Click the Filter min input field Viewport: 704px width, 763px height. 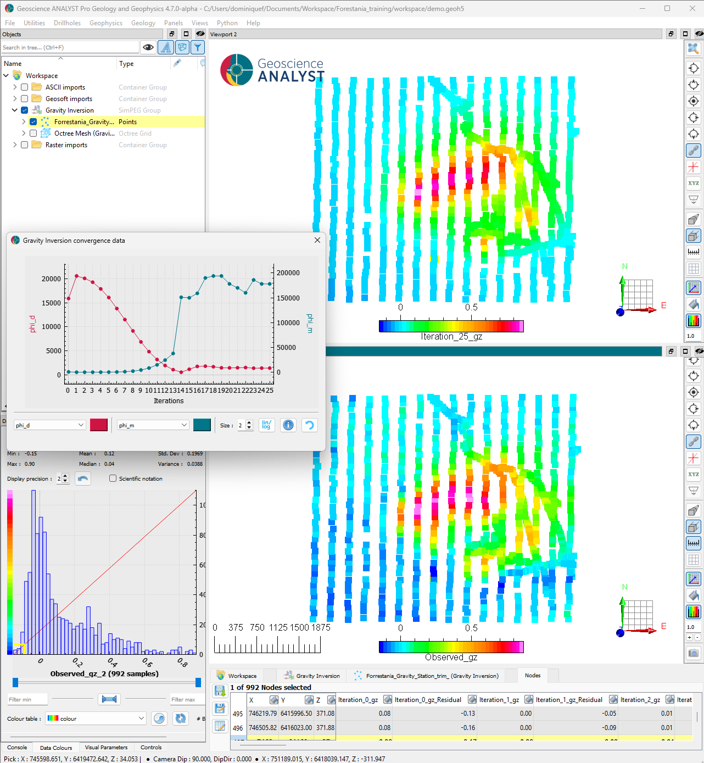pyautogui.click(x=27, y=700)
